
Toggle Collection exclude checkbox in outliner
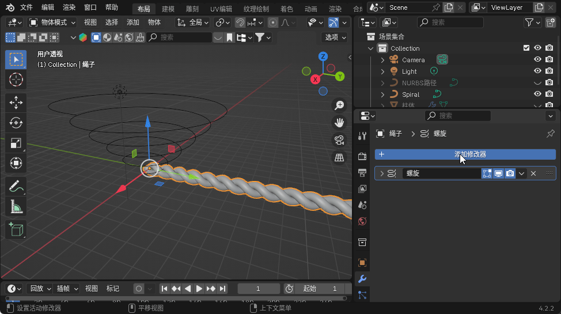[526, 48]
